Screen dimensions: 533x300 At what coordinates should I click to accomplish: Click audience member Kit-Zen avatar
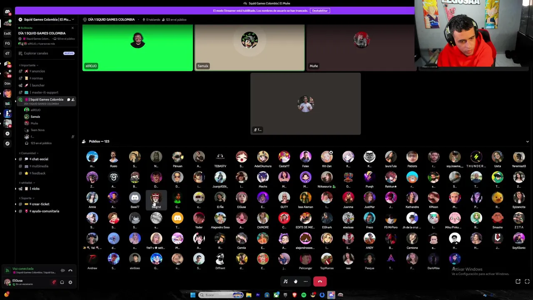point(327,157)
